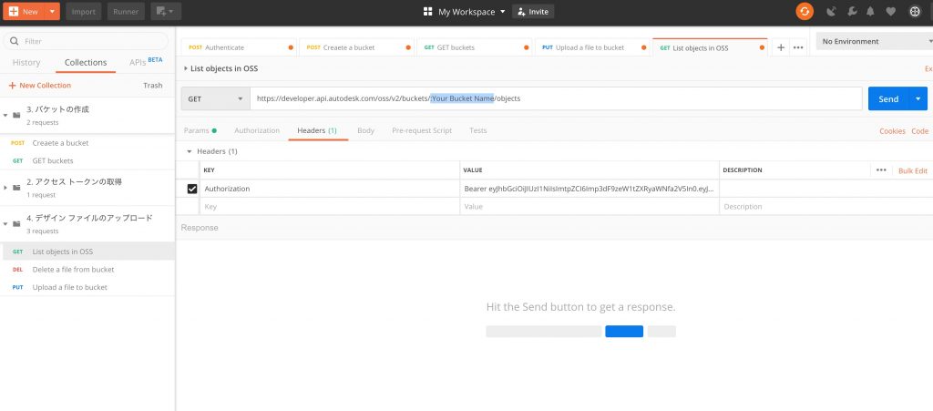Viewport: 933px width, 411px height.
Task: Select GET buckets request in sidebar
Action: pos(87,160)
